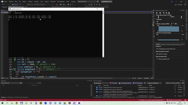
Task: Switch to Visual Studio taskbar icon
Action: [74, 103]
